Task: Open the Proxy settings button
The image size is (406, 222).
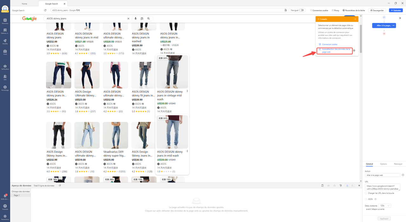Action: pos(335,10)
